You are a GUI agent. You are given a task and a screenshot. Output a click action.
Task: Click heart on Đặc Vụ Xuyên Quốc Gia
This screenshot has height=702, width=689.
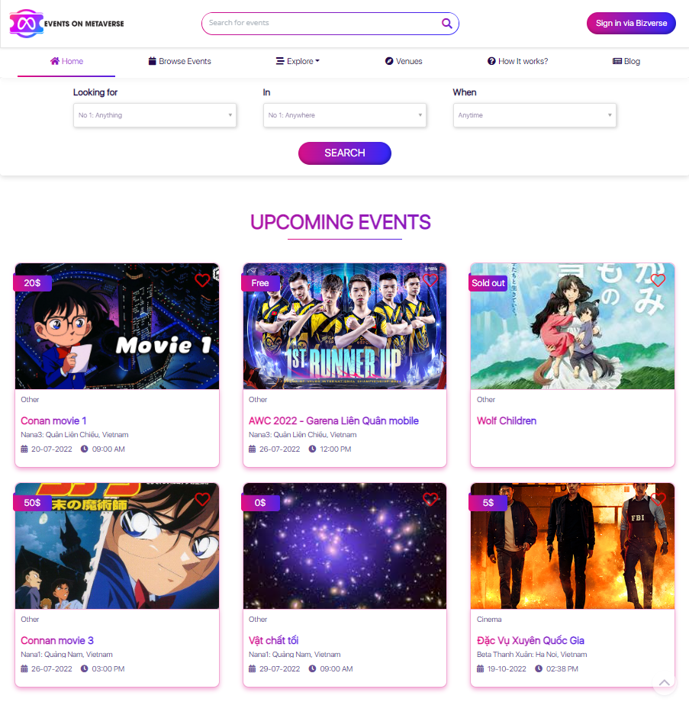(658, 499)
